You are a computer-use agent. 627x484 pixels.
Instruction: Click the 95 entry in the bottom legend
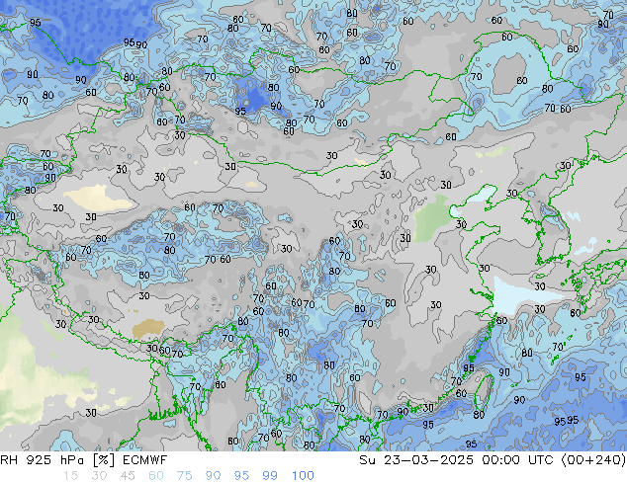coord(241,476)
